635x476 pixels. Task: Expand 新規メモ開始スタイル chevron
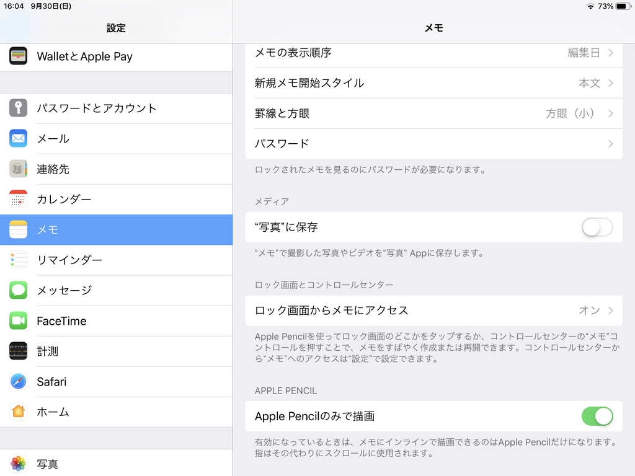click(x=611, y=83)
